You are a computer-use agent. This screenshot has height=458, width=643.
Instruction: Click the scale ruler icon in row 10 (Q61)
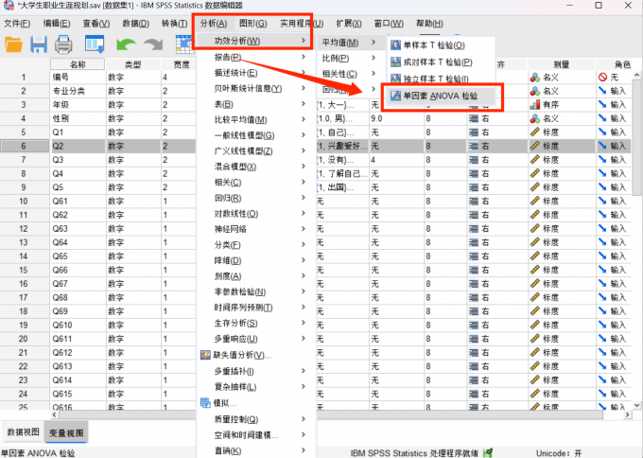tap(535, 202)
